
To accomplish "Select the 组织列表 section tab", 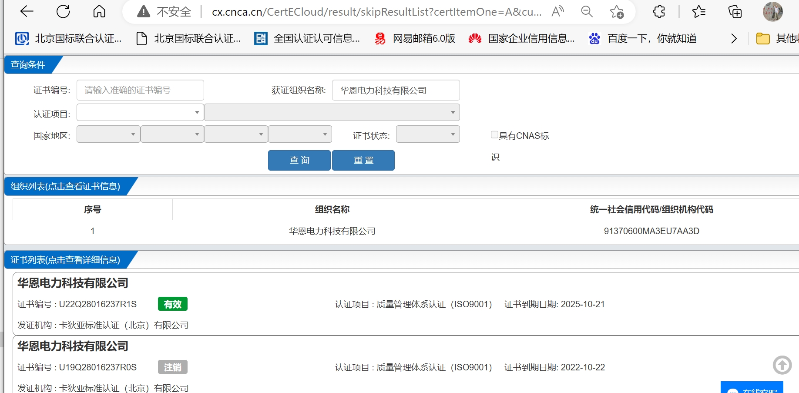I will click(65, 186).
